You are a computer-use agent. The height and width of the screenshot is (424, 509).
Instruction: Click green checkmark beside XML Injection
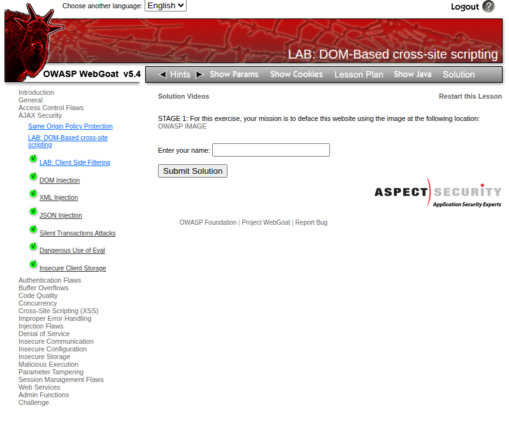pyautogui.click(x=33, y=194)
